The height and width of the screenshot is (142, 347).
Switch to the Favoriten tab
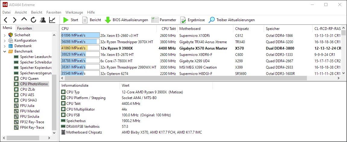(x=24, y=28)
